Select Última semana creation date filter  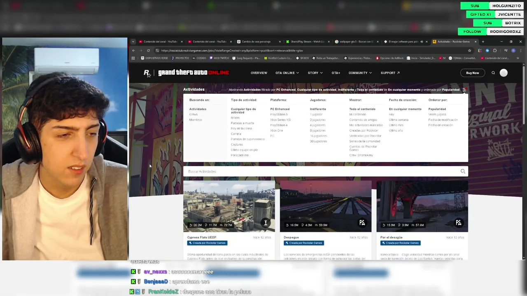pyautogui.click(x=399, y=120)
